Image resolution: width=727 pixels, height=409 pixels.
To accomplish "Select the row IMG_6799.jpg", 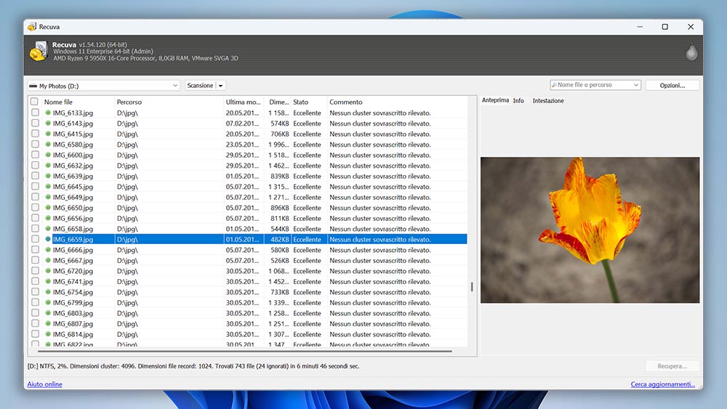I will [248, 302].
